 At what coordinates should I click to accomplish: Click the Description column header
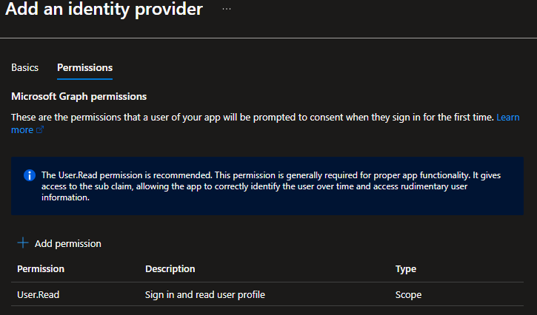click(170, 268)
